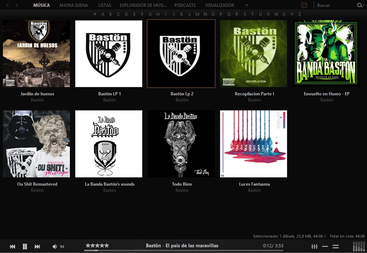Skip to previous track

(13, 247)
